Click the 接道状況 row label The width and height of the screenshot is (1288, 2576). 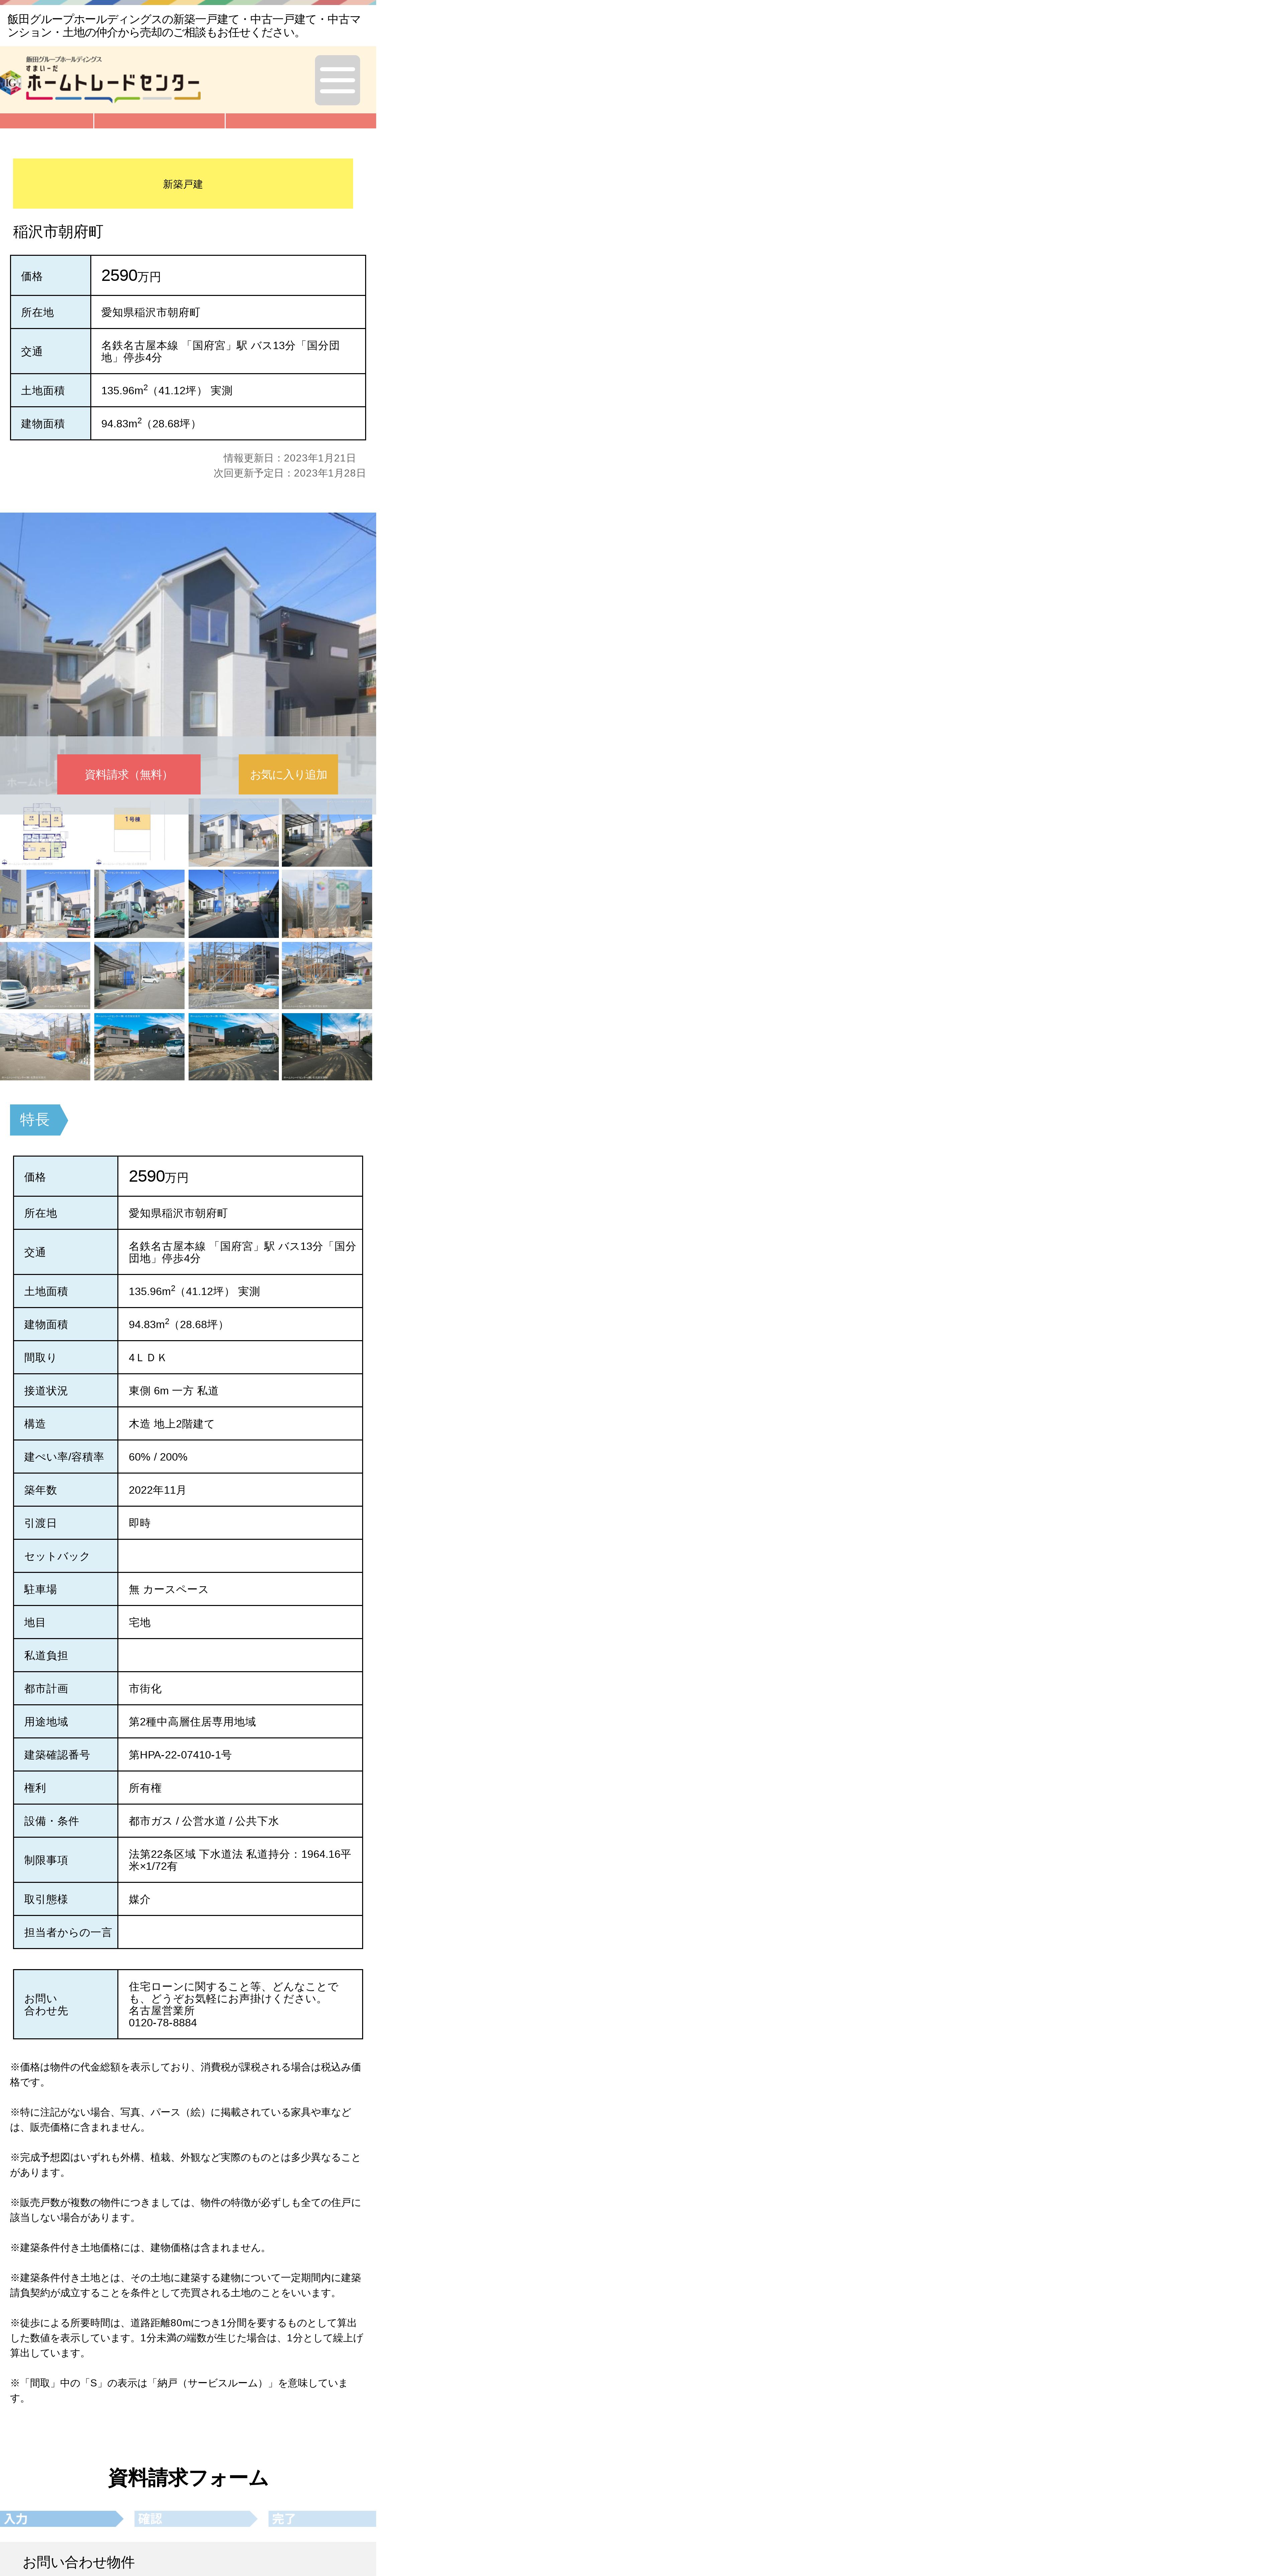click(46, 1391)
